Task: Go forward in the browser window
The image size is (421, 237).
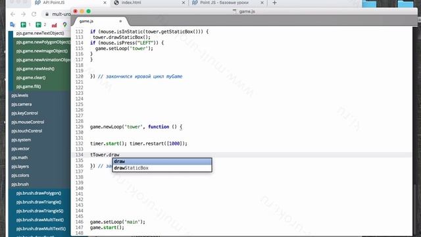Action: click(24, 14)
